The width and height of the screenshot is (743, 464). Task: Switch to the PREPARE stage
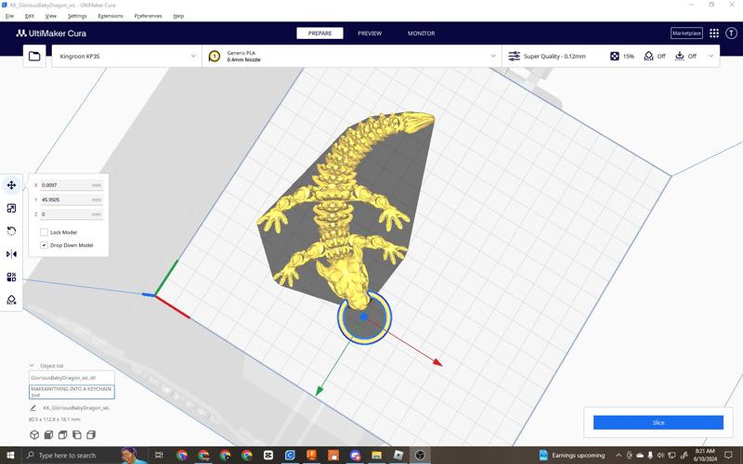319,33
